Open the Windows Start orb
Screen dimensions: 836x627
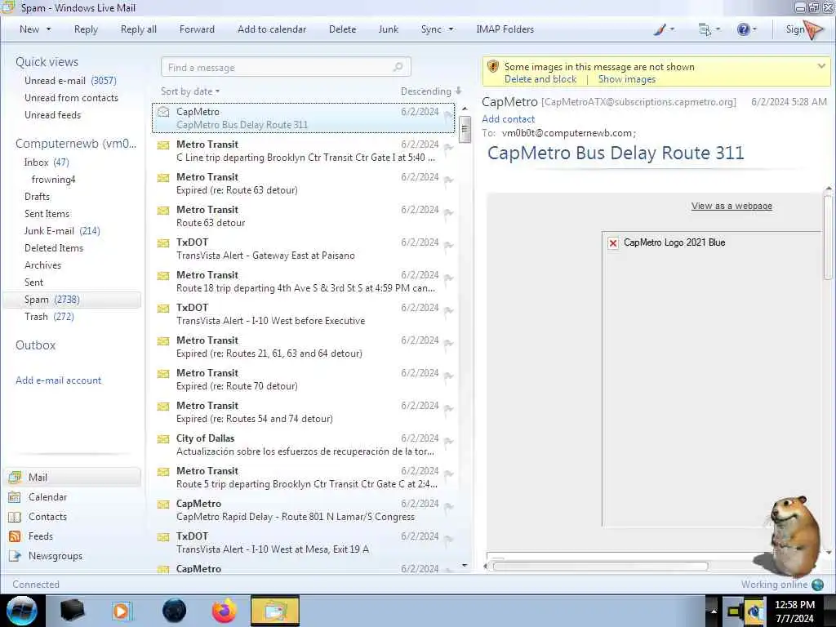click(x=22, y=611)
